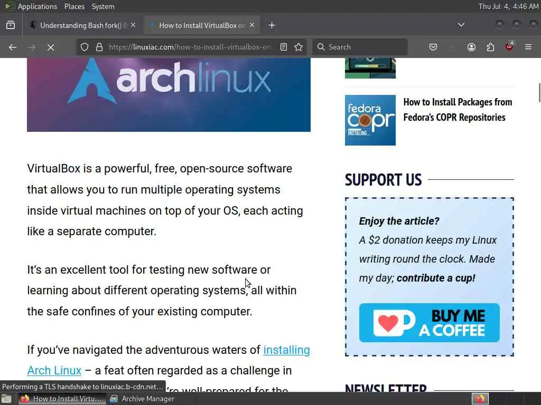Click the clock in top panel
The image size is (541, 405).
coord(508,6)
